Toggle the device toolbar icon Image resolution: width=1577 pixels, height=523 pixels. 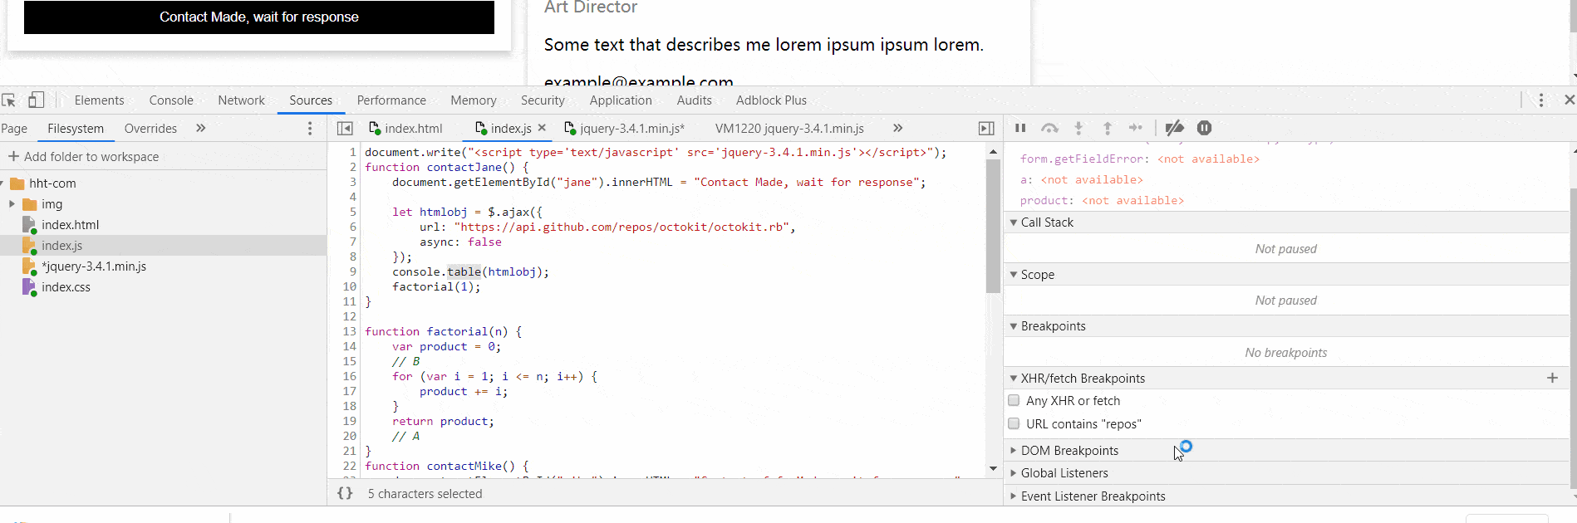point(36,100)
